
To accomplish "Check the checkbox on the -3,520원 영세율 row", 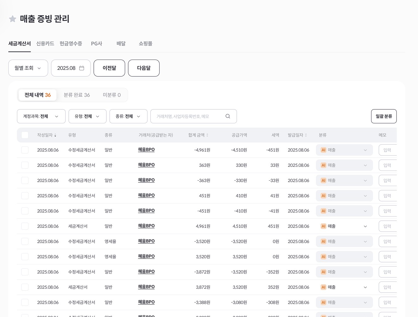I will (25, 241).
